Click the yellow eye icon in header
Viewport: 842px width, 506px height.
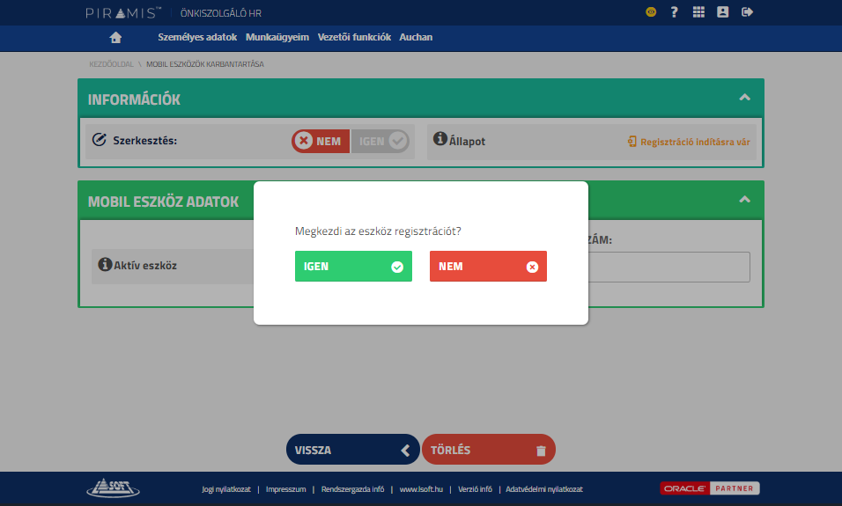coord(651,12)
